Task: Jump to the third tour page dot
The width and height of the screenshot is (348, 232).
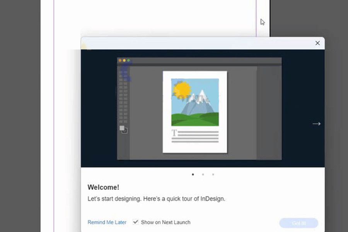Action: point(213,174)
